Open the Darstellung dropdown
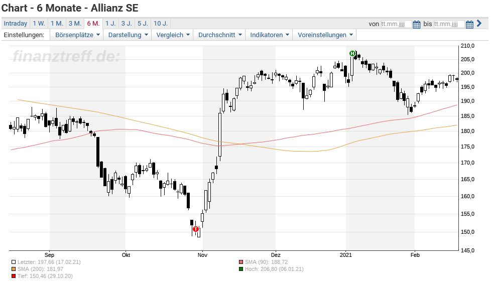The height and width of the screenshot is (282, 492). pyautogui.click(x=128, y=35)
